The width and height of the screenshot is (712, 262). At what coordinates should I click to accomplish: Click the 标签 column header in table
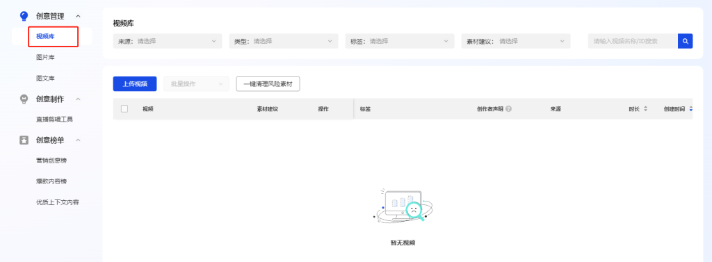[x=365, y=109]
